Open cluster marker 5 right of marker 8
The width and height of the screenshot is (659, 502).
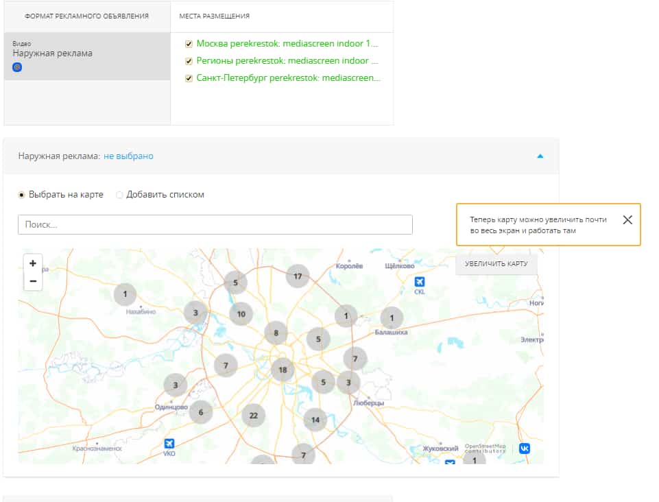(318, 339)
